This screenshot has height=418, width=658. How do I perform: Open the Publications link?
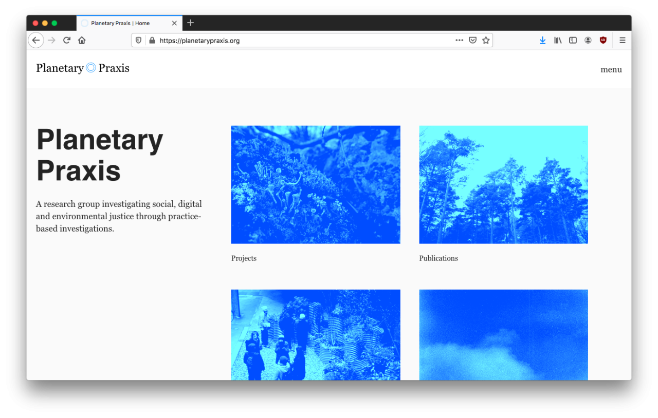(x=438, y=258)
